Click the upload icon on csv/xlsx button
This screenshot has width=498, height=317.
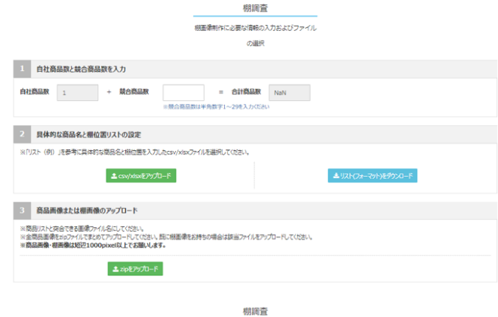[112, 176]
